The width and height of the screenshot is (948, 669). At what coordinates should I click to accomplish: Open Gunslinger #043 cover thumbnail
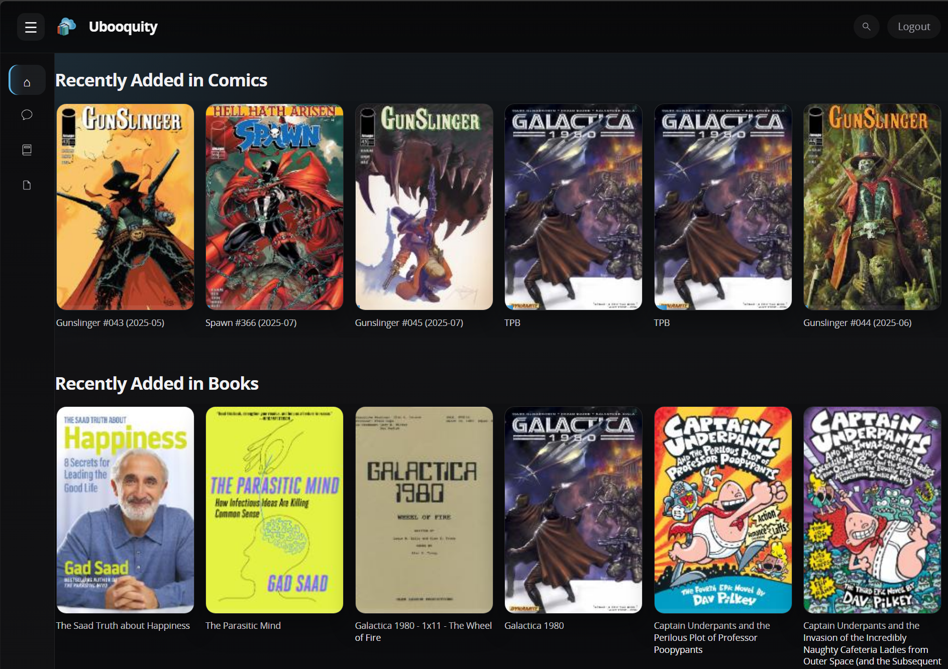(125, 207)
